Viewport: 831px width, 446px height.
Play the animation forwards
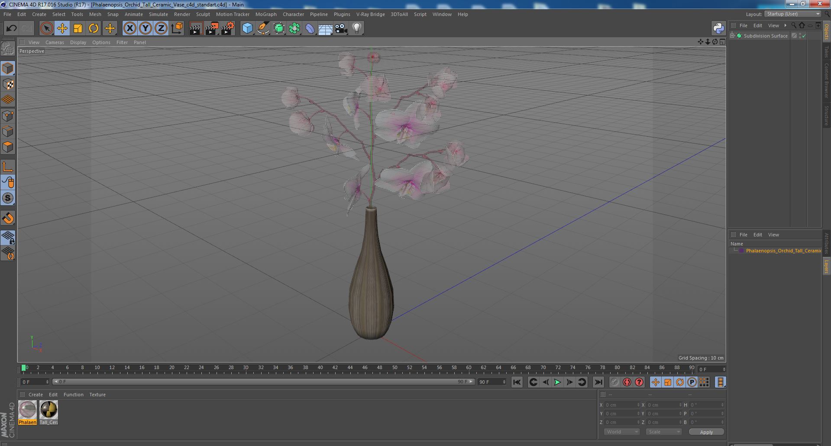(557, 382)
